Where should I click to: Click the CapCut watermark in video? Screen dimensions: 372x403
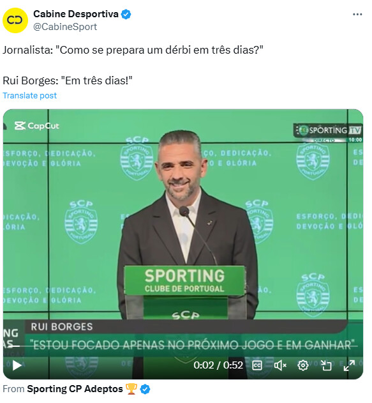[37, 126]
